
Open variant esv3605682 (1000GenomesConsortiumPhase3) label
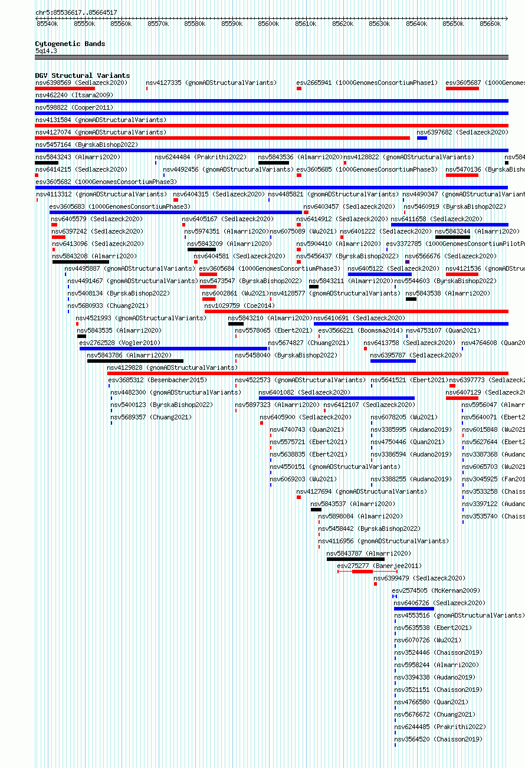point(106,182)
